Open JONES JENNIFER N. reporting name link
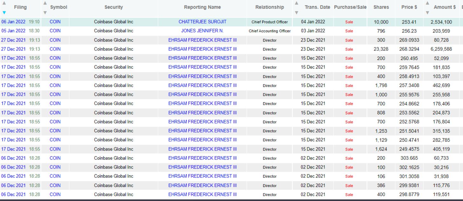 pos(202,31)
